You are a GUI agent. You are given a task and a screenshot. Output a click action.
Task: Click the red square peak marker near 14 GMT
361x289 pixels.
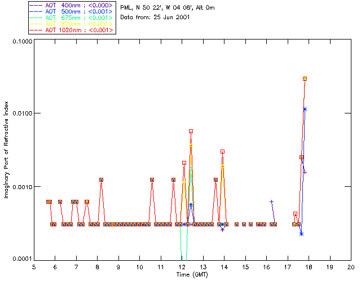tap(222, 152)
